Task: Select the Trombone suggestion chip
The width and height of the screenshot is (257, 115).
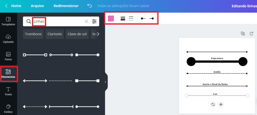Action: coord(33,34)
